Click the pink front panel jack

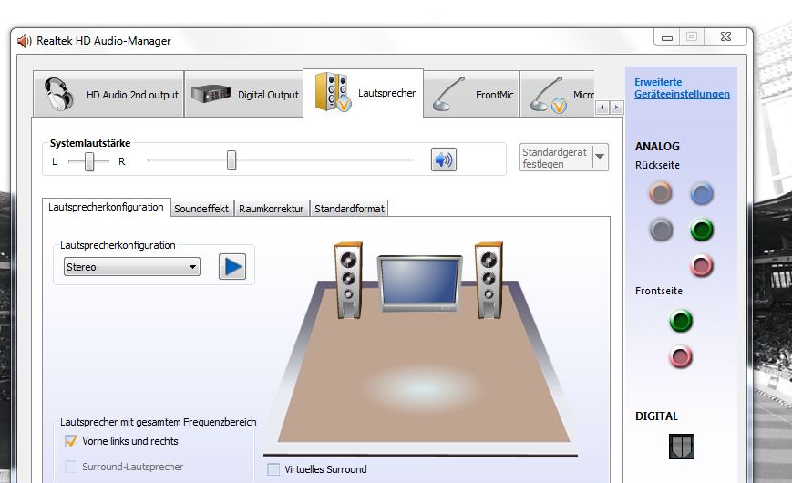[x=681, y=356]
